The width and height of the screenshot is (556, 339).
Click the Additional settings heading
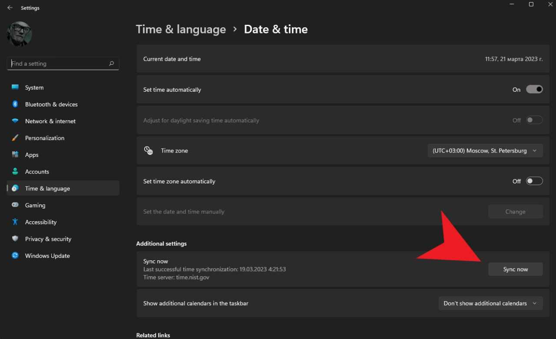pos(162,244)
